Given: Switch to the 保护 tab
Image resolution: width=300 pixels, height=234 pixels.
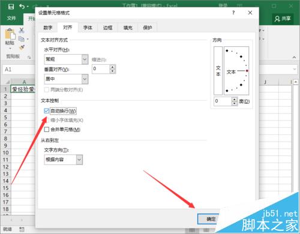Looking at the screenshot, I should pos(148,28).
